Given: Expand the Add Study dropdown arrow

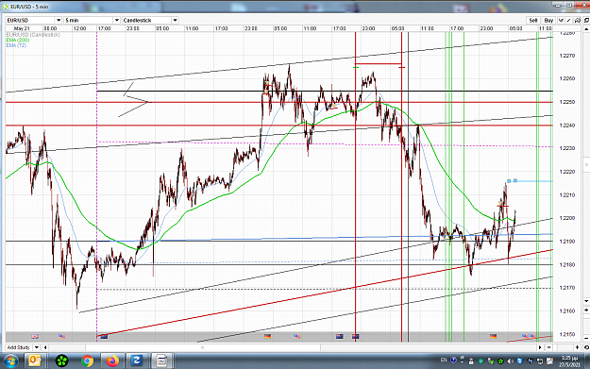Looking at the screenshot, I should [37, 347].
